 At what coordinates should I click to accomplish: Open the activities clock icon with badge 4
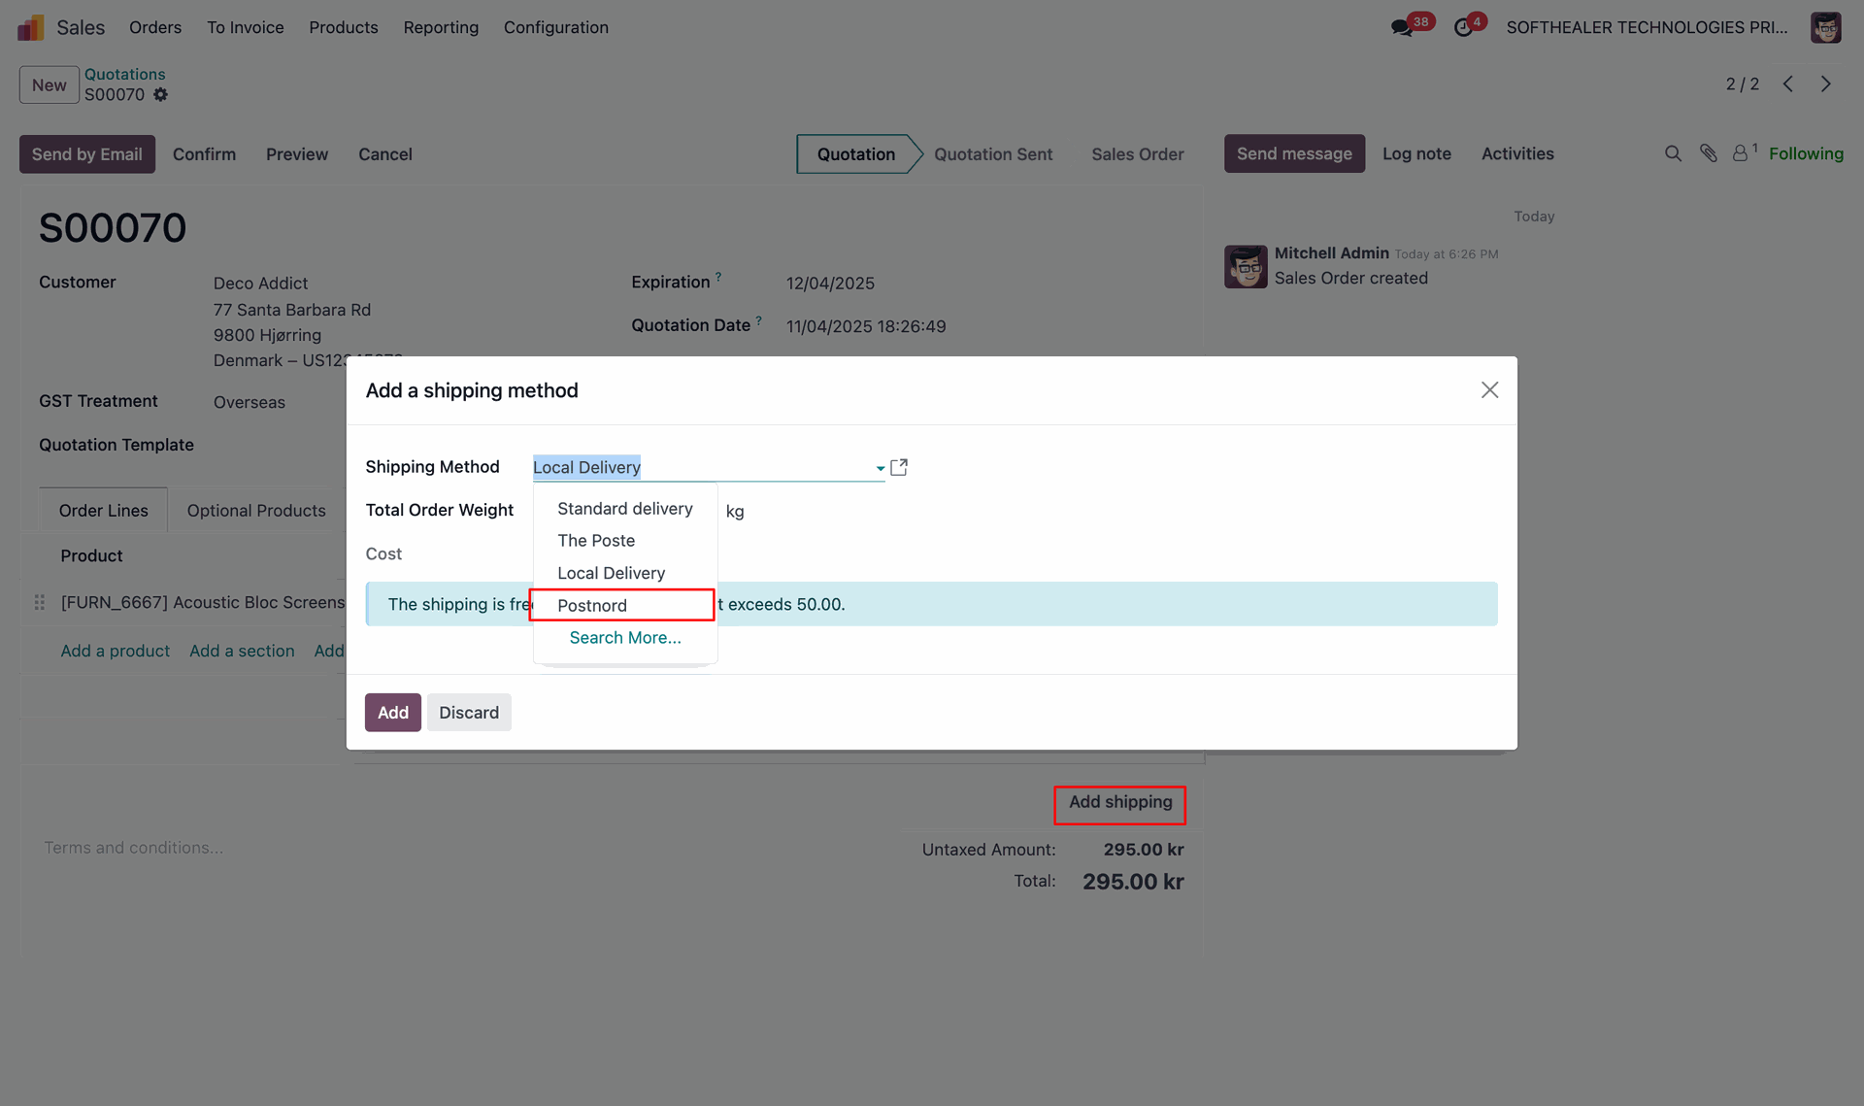1463,28
